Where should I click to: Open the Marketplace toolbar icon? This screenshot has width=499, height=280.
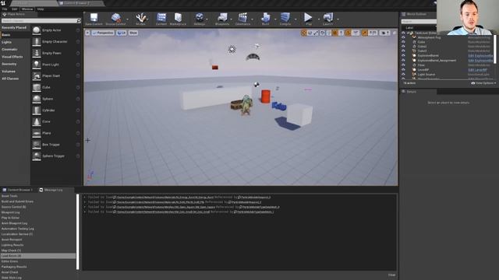tap(178, 19)
